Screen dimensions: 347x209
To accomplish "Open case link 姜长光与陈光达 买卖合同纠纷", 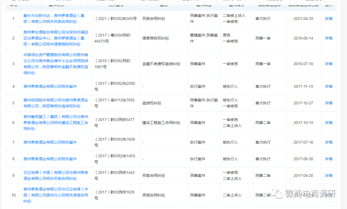I will point(54,19).
